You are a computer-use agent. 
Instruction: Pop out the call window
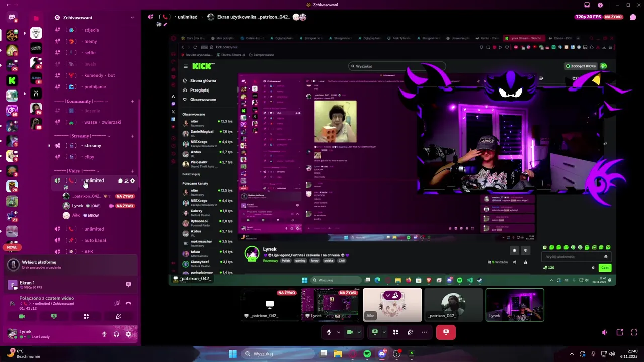pos(620,332)
